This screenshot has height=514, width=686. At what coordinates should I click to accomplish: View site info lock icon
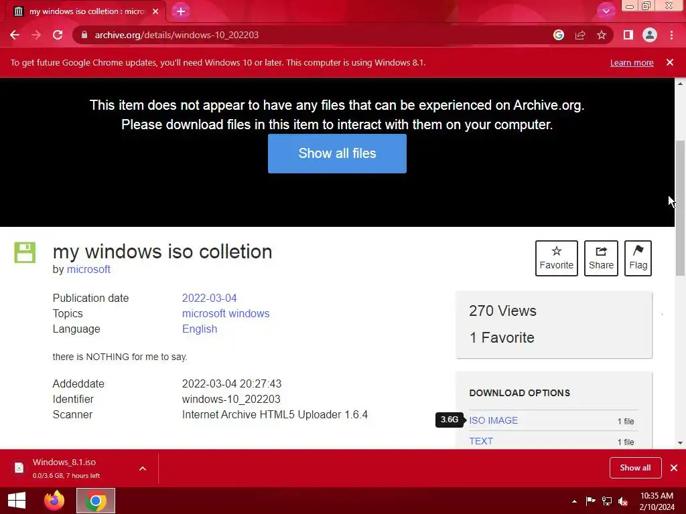pos(84,35)
